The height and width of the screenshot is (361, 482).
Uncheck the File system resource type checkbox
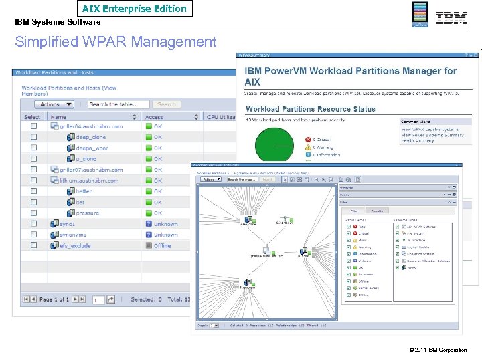397,233
